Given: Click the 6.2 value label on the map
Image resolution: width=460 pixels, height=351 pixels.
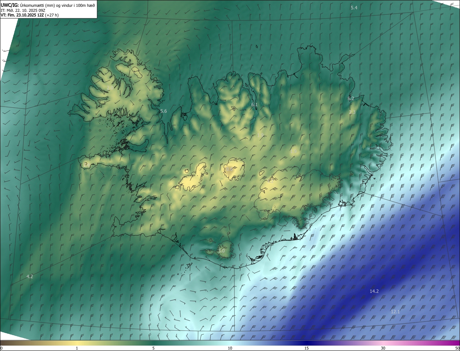Looking at the screenshot, I should pos(351,98).
